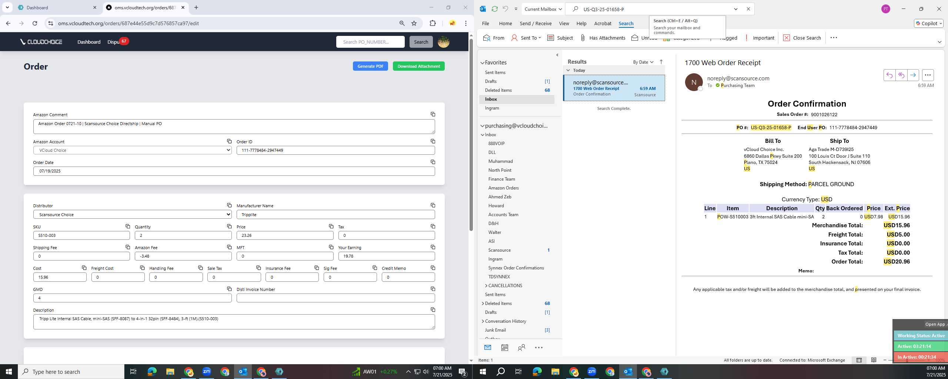Click Reply All icon in Outlook email
948x379 pixels.
[901, 75]
